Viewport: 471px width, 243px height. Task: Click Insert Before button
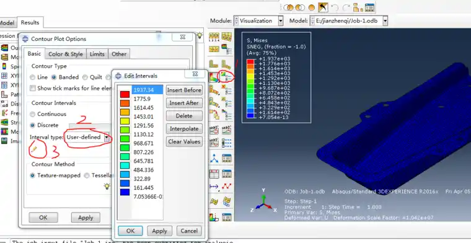(x=184, y=90)
